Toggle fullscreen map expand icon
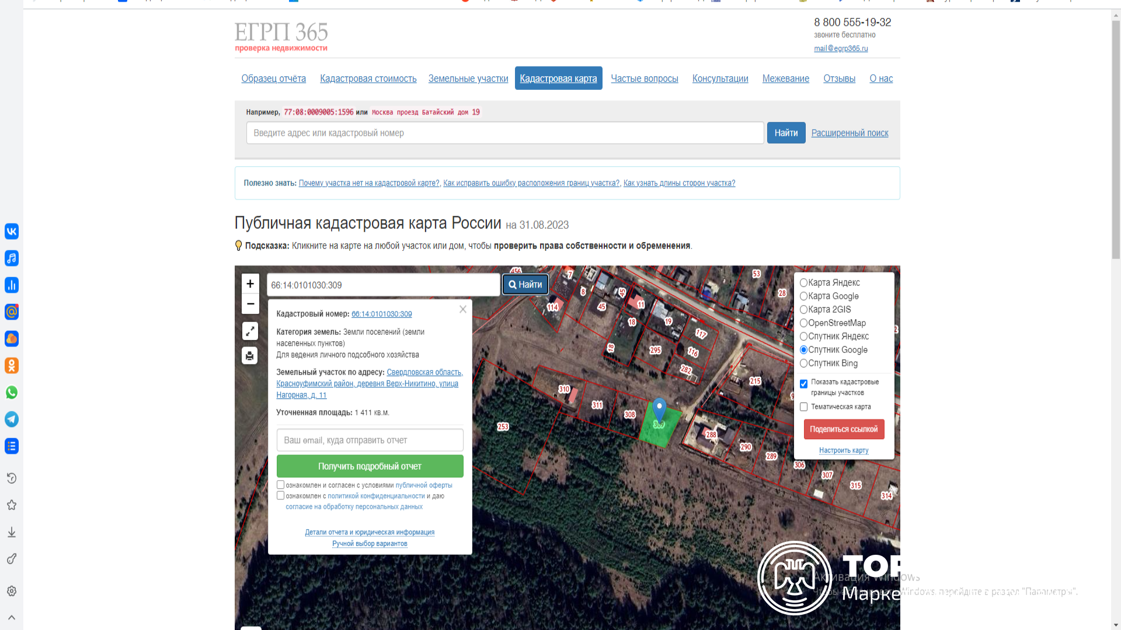This screenshot has width=1121, height=630. [250, 331]
